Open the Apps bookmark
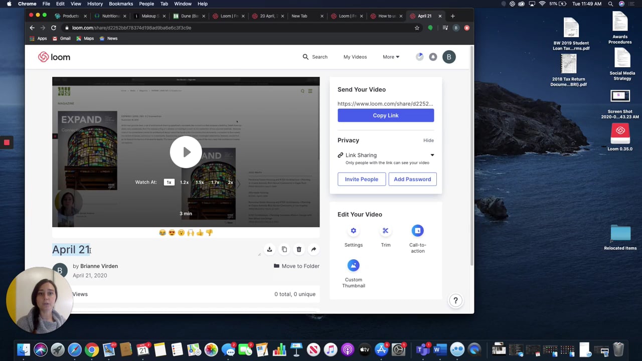The width and height of the screenshot is (642, 361). (38, 39)
